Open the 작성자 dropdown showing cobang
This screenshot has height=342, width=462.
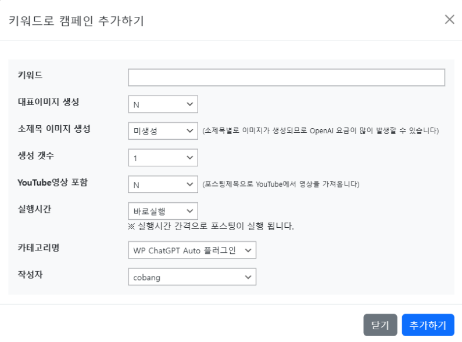coord(192,277)
